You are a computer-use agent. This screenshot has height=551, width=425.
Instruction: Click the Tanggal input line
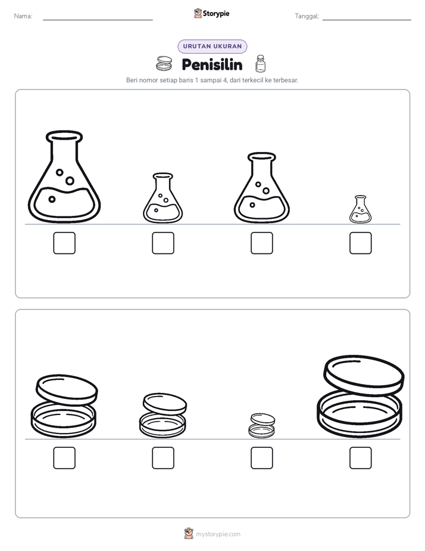pyautogui.click(x=367, y=17)
